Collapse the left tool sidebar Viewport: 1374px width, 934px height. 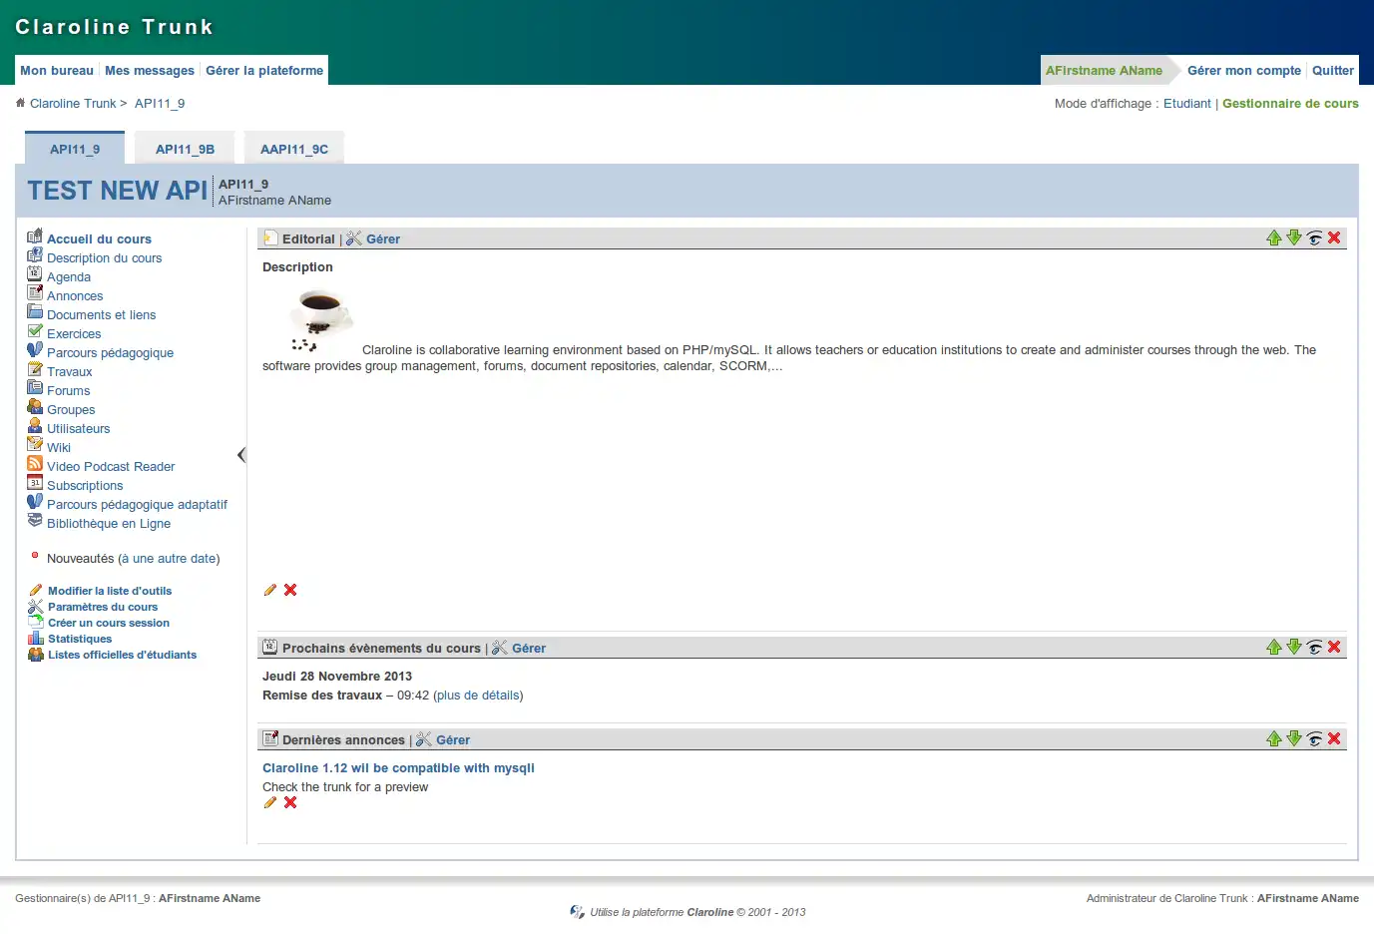241,454
